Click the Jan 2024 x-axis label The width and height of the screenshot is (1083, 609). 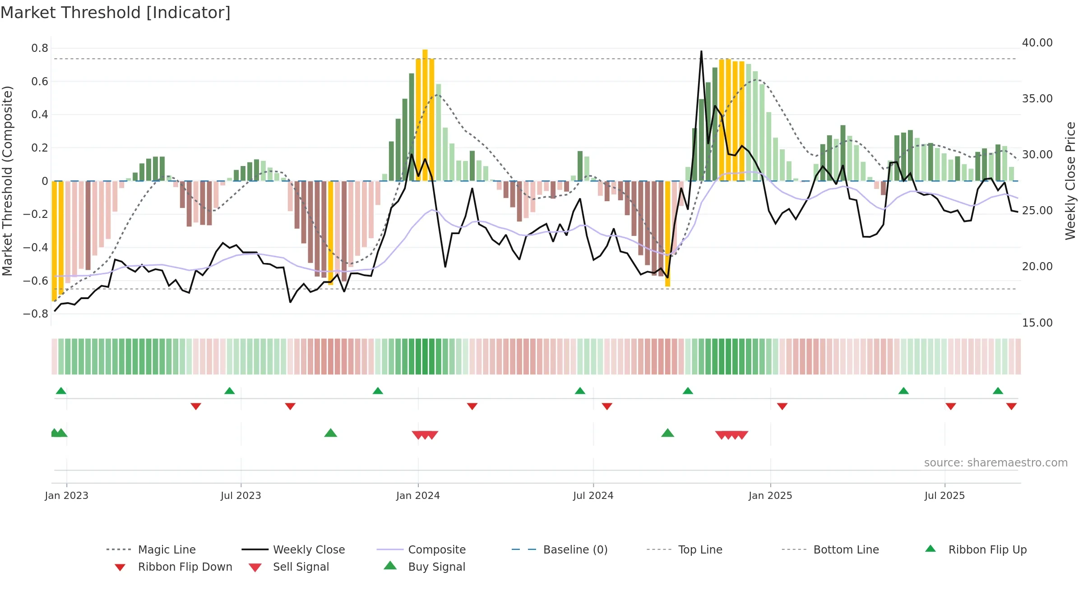coord(418,496)
